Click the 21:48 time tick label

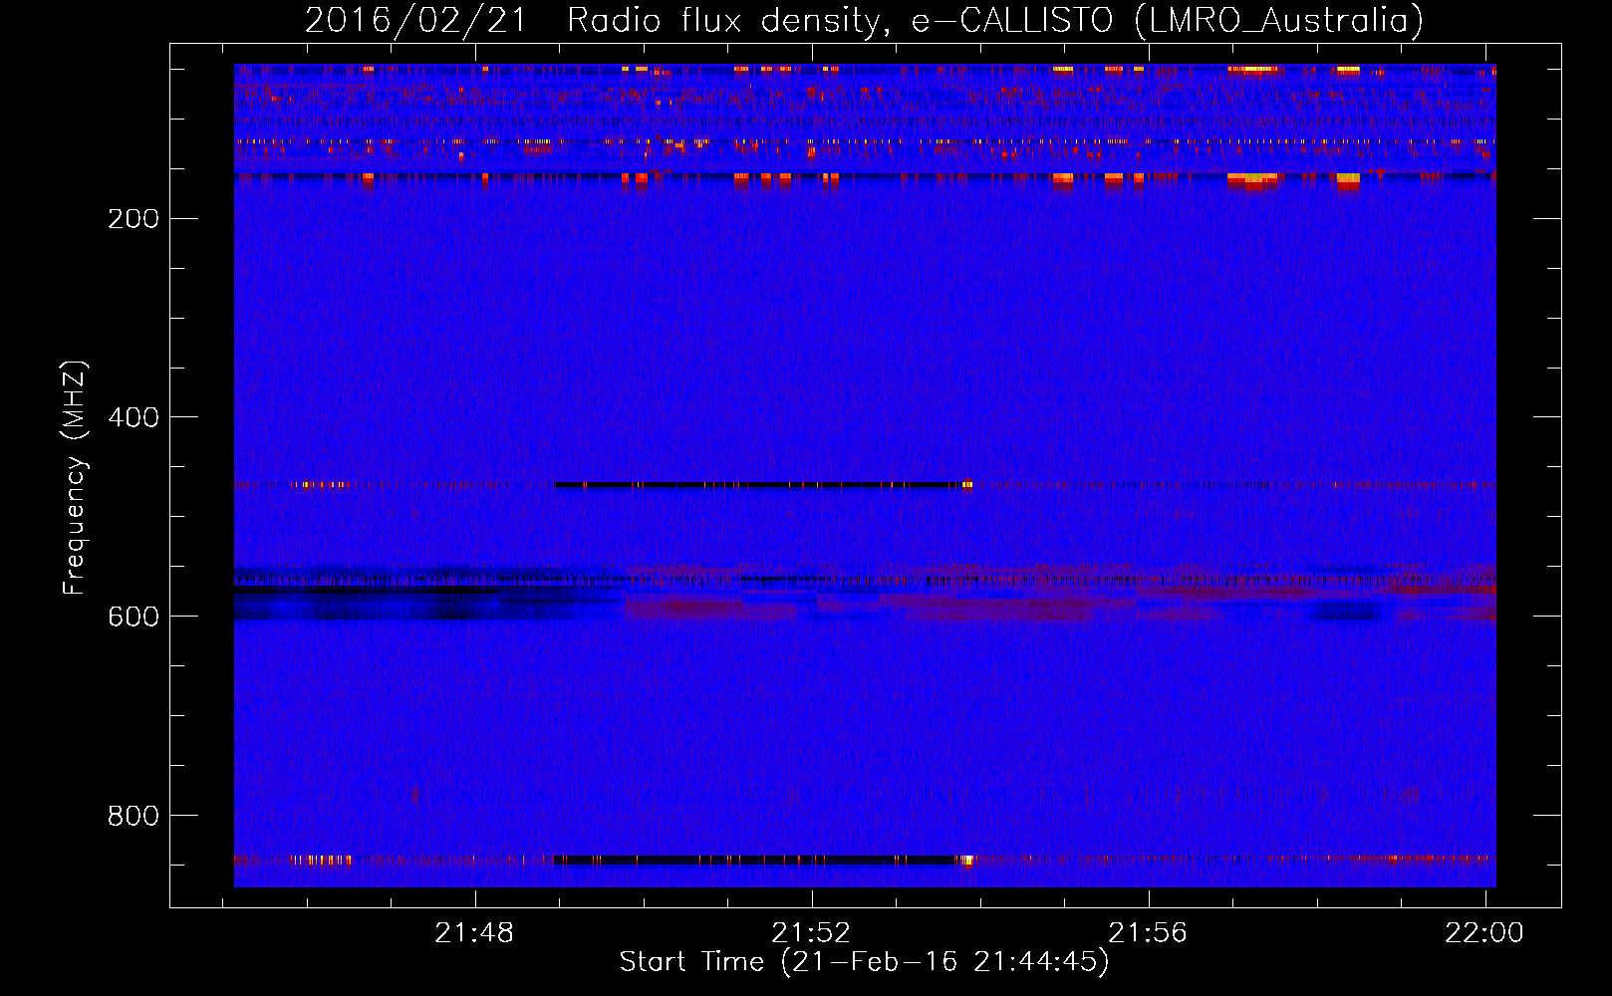click(475, 932)
